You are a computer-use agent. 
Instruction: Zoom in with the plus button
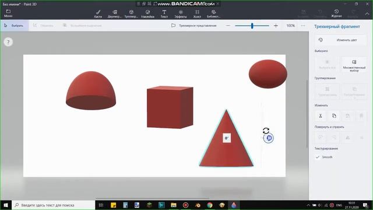[276, 26]
